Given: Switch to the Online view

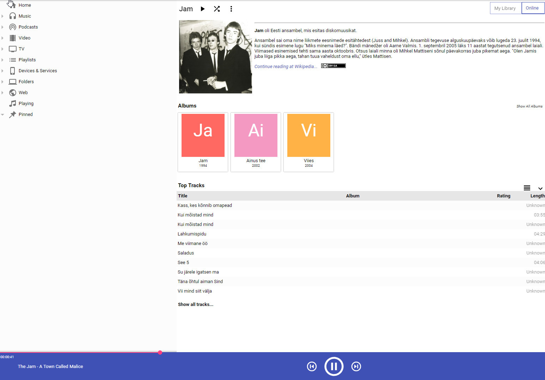Looking at the screenshot, I should point(532,8).
